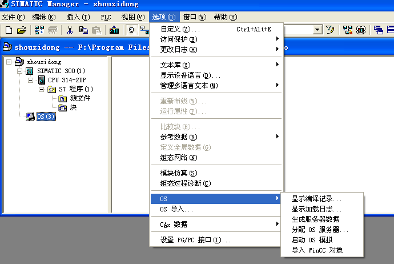This screenshot has width=394, height=264.
Task: Click the filter funnel icon
Action: [x=329, y=30]
